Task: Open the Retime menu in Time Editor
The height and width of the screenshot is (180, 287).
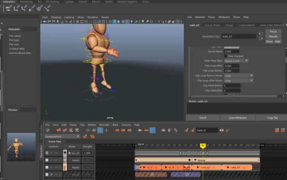Action: pos(92,125)
